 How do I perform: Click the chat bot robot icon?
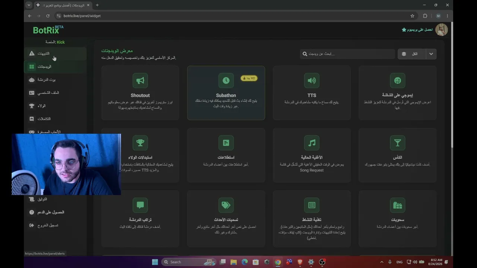[32, 80]
